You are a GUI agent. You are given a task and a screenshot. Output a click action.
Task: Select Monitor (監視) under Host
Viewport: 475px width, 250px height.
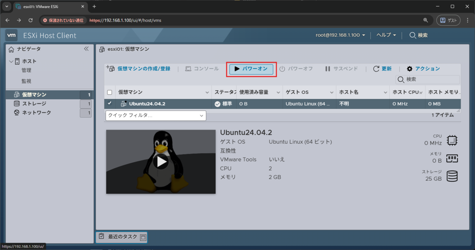coord(27,81)
